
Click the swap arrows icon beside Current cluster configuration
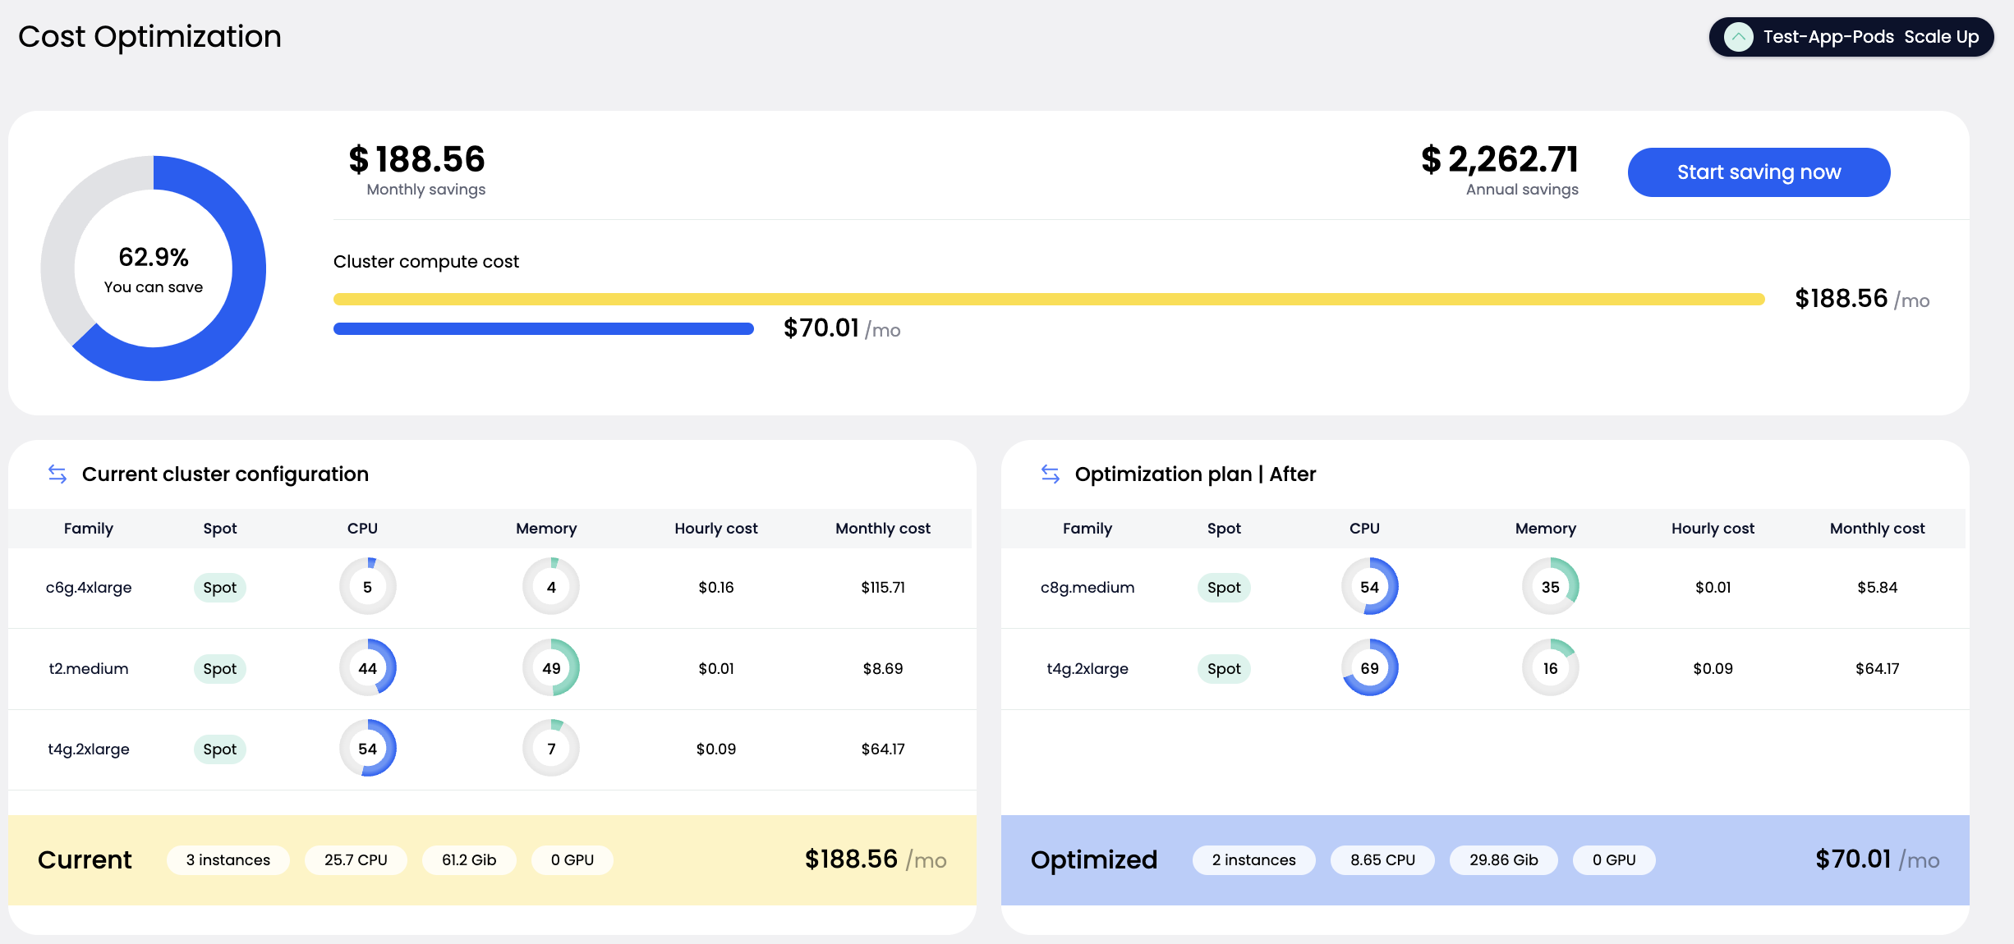pos(57,474)
